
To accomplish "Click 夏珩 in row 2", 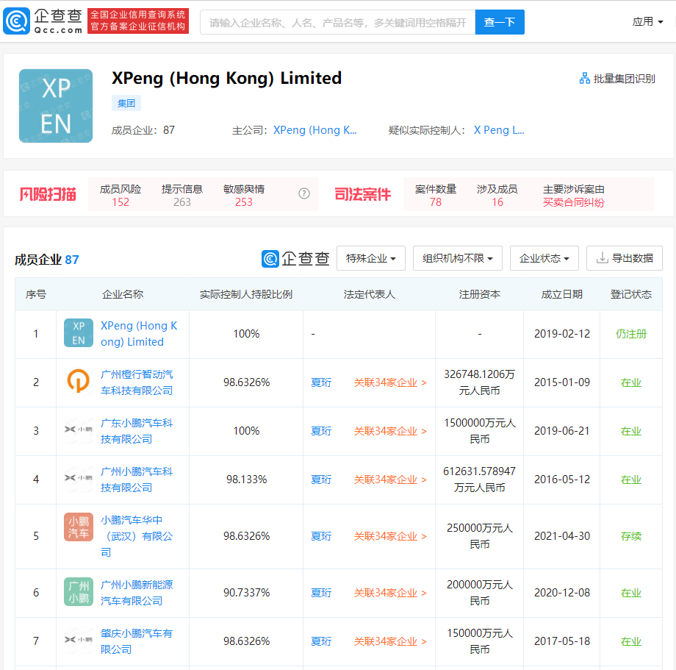I will (321, 382).
